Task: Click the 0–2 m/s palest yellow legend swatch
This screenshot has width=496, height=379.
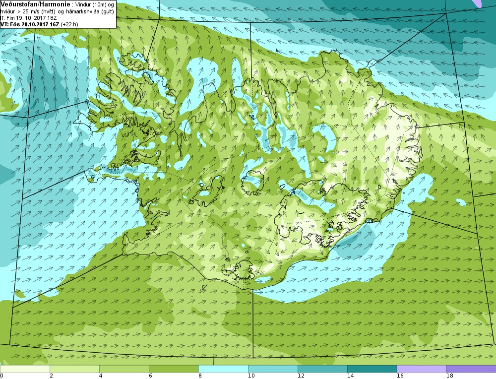Action: [25, 369]
